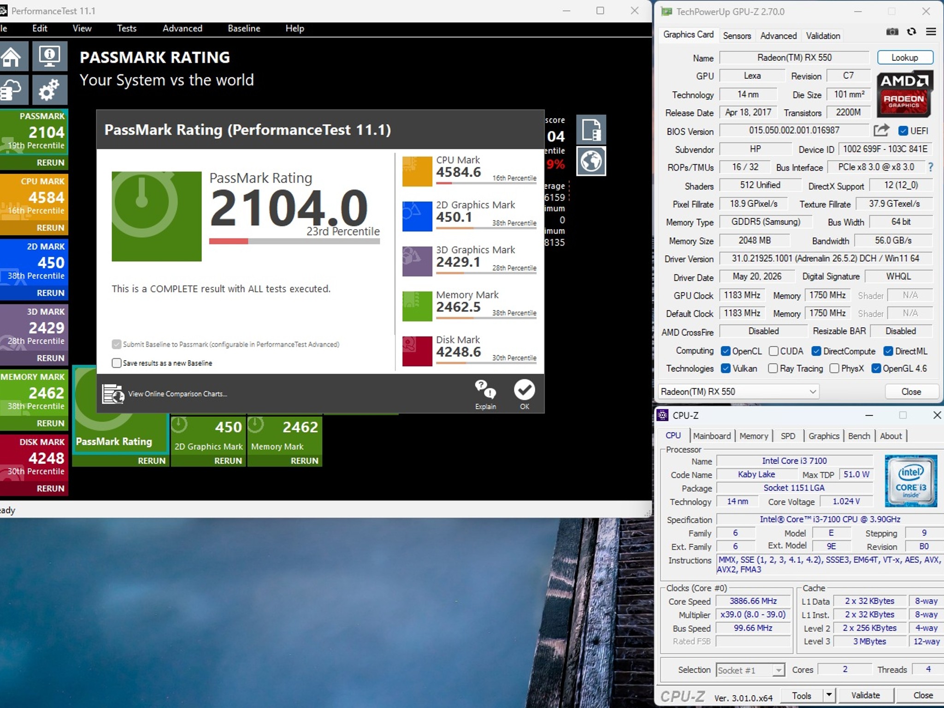The image size is (944, 708).
Task: Open the Baseline menu
Action: coord(244,28)
